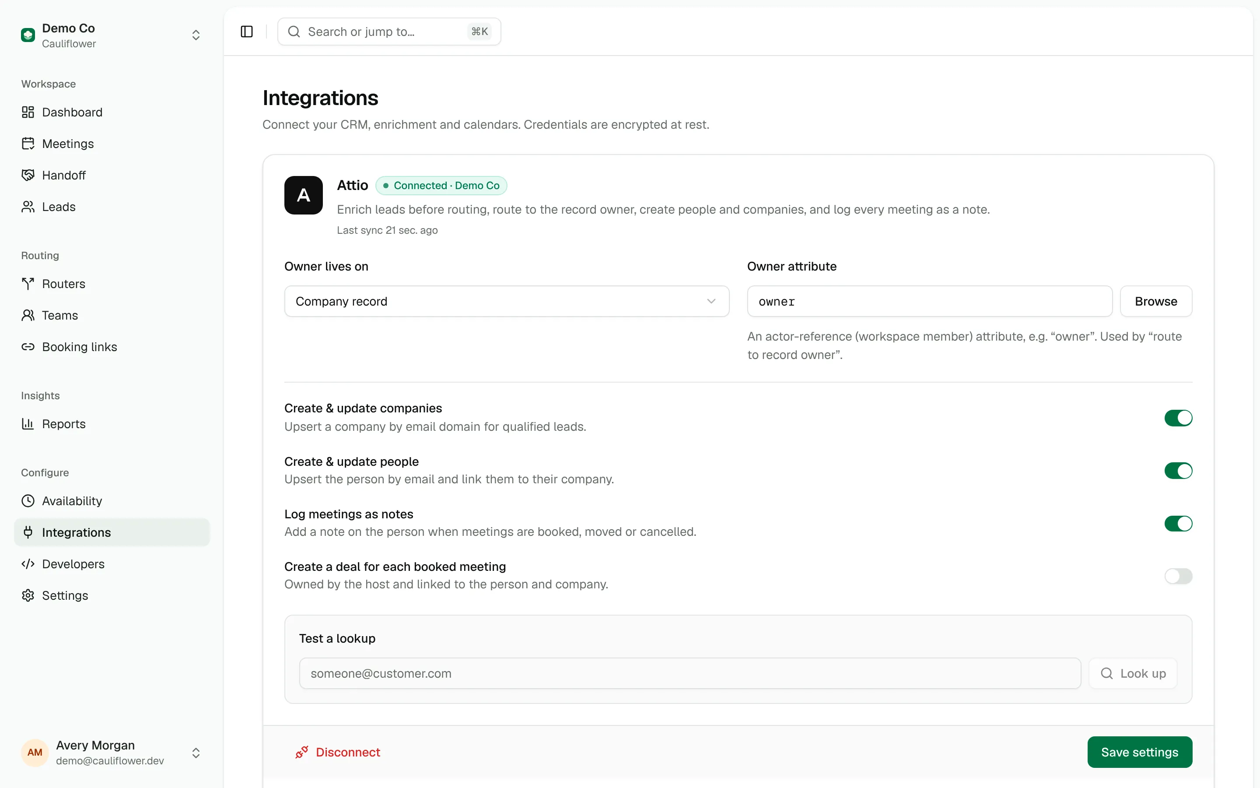1260x788 pixels.
Task: Click the Integrations plug icon
Action: (x=28, y=533)
